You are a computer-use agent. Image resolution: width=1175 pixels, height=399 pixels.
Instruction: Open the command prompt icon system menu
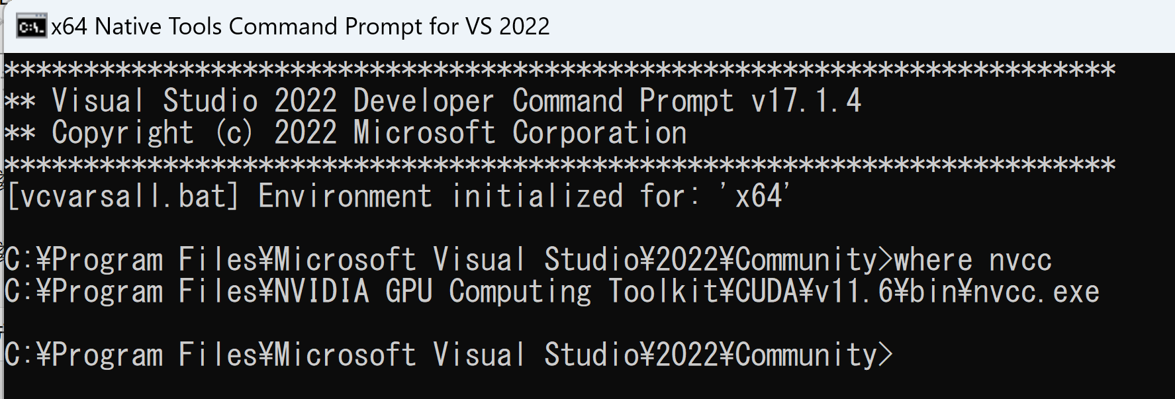(31, 26)
